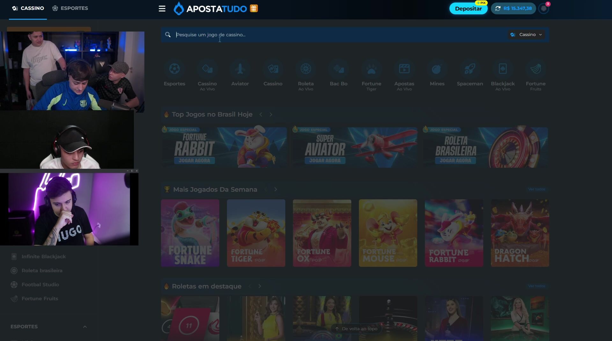Click the gift box bonus icon

(254, 8)
